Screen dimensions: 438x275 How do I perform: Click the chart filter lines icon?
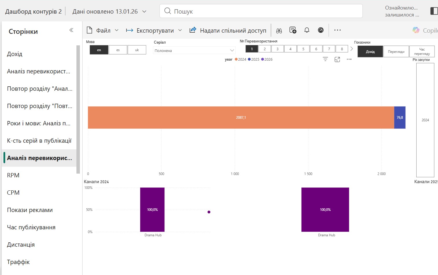(x=325, y=59)
